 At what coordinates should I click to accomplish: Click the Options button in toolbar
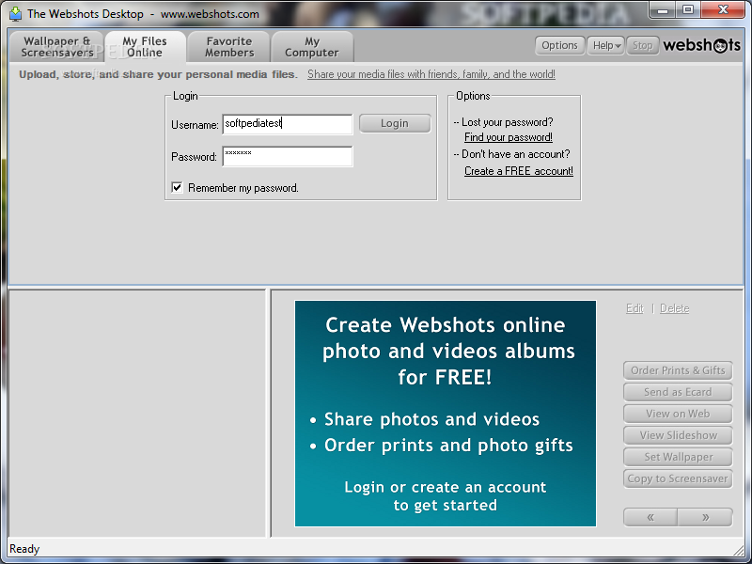559,45
